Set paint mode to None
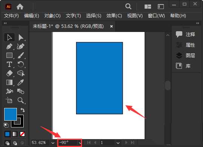The height and width of the screenshot is (147, 203). [22, 134]
